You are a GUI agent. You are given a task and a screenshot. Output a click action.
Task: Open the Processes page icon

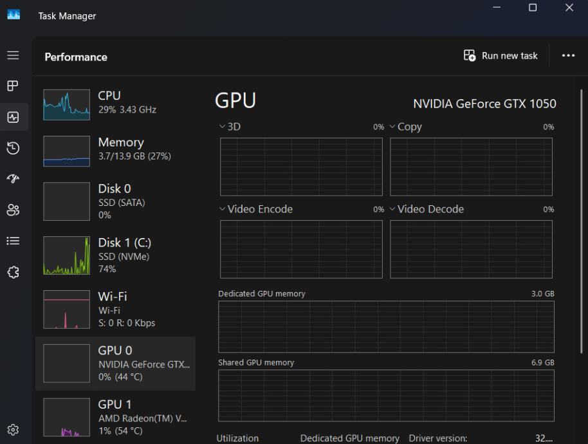coord(13,86)
